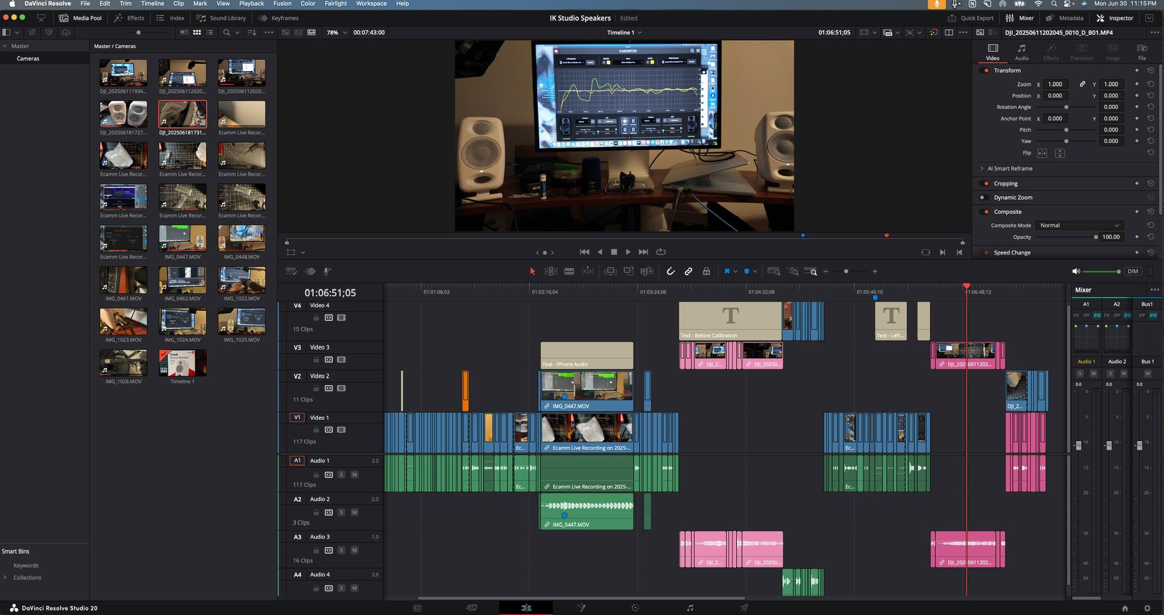Screen dimensions: 1164x615
Task: Open the media pool search magnifier
Action: [227, 32]
